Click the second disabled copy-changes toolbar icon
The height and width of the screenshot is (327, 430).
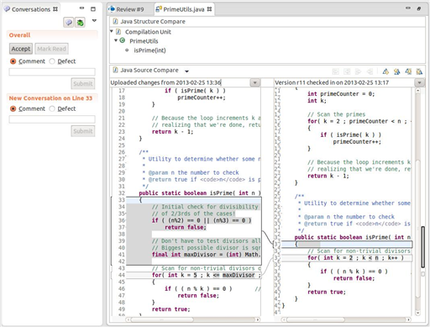[x=347, y=71]
